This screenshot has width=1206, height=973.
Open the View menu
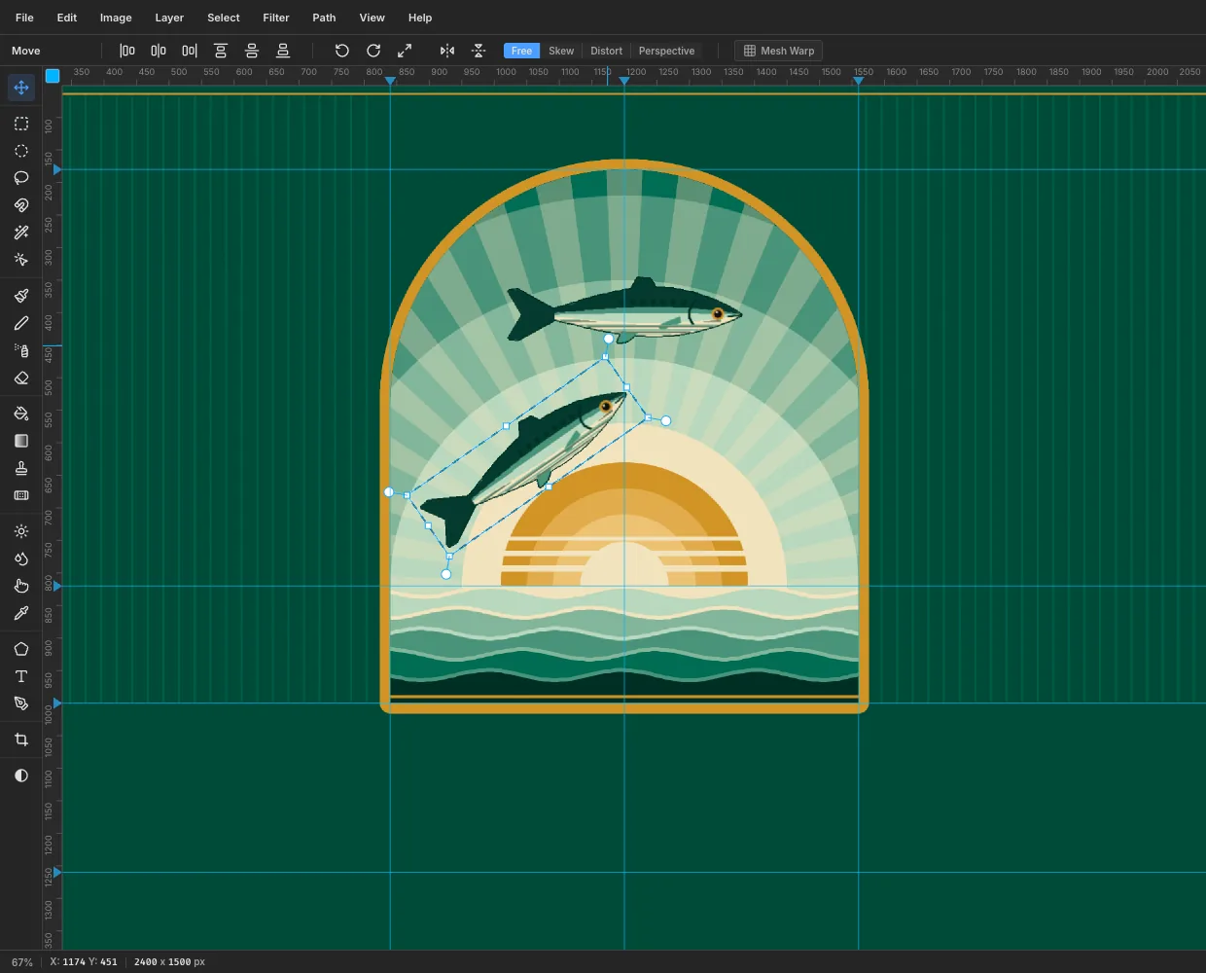[x=372, y=18]
